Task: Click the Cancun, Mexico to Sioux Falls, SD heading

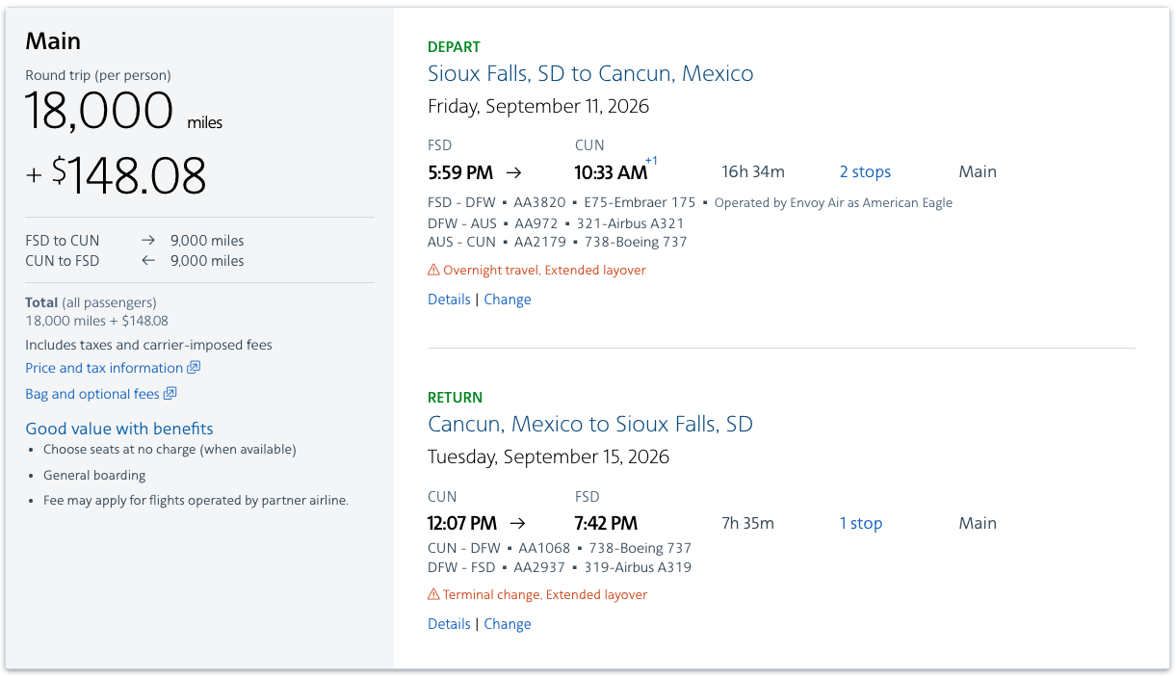Action: [590, 424]
